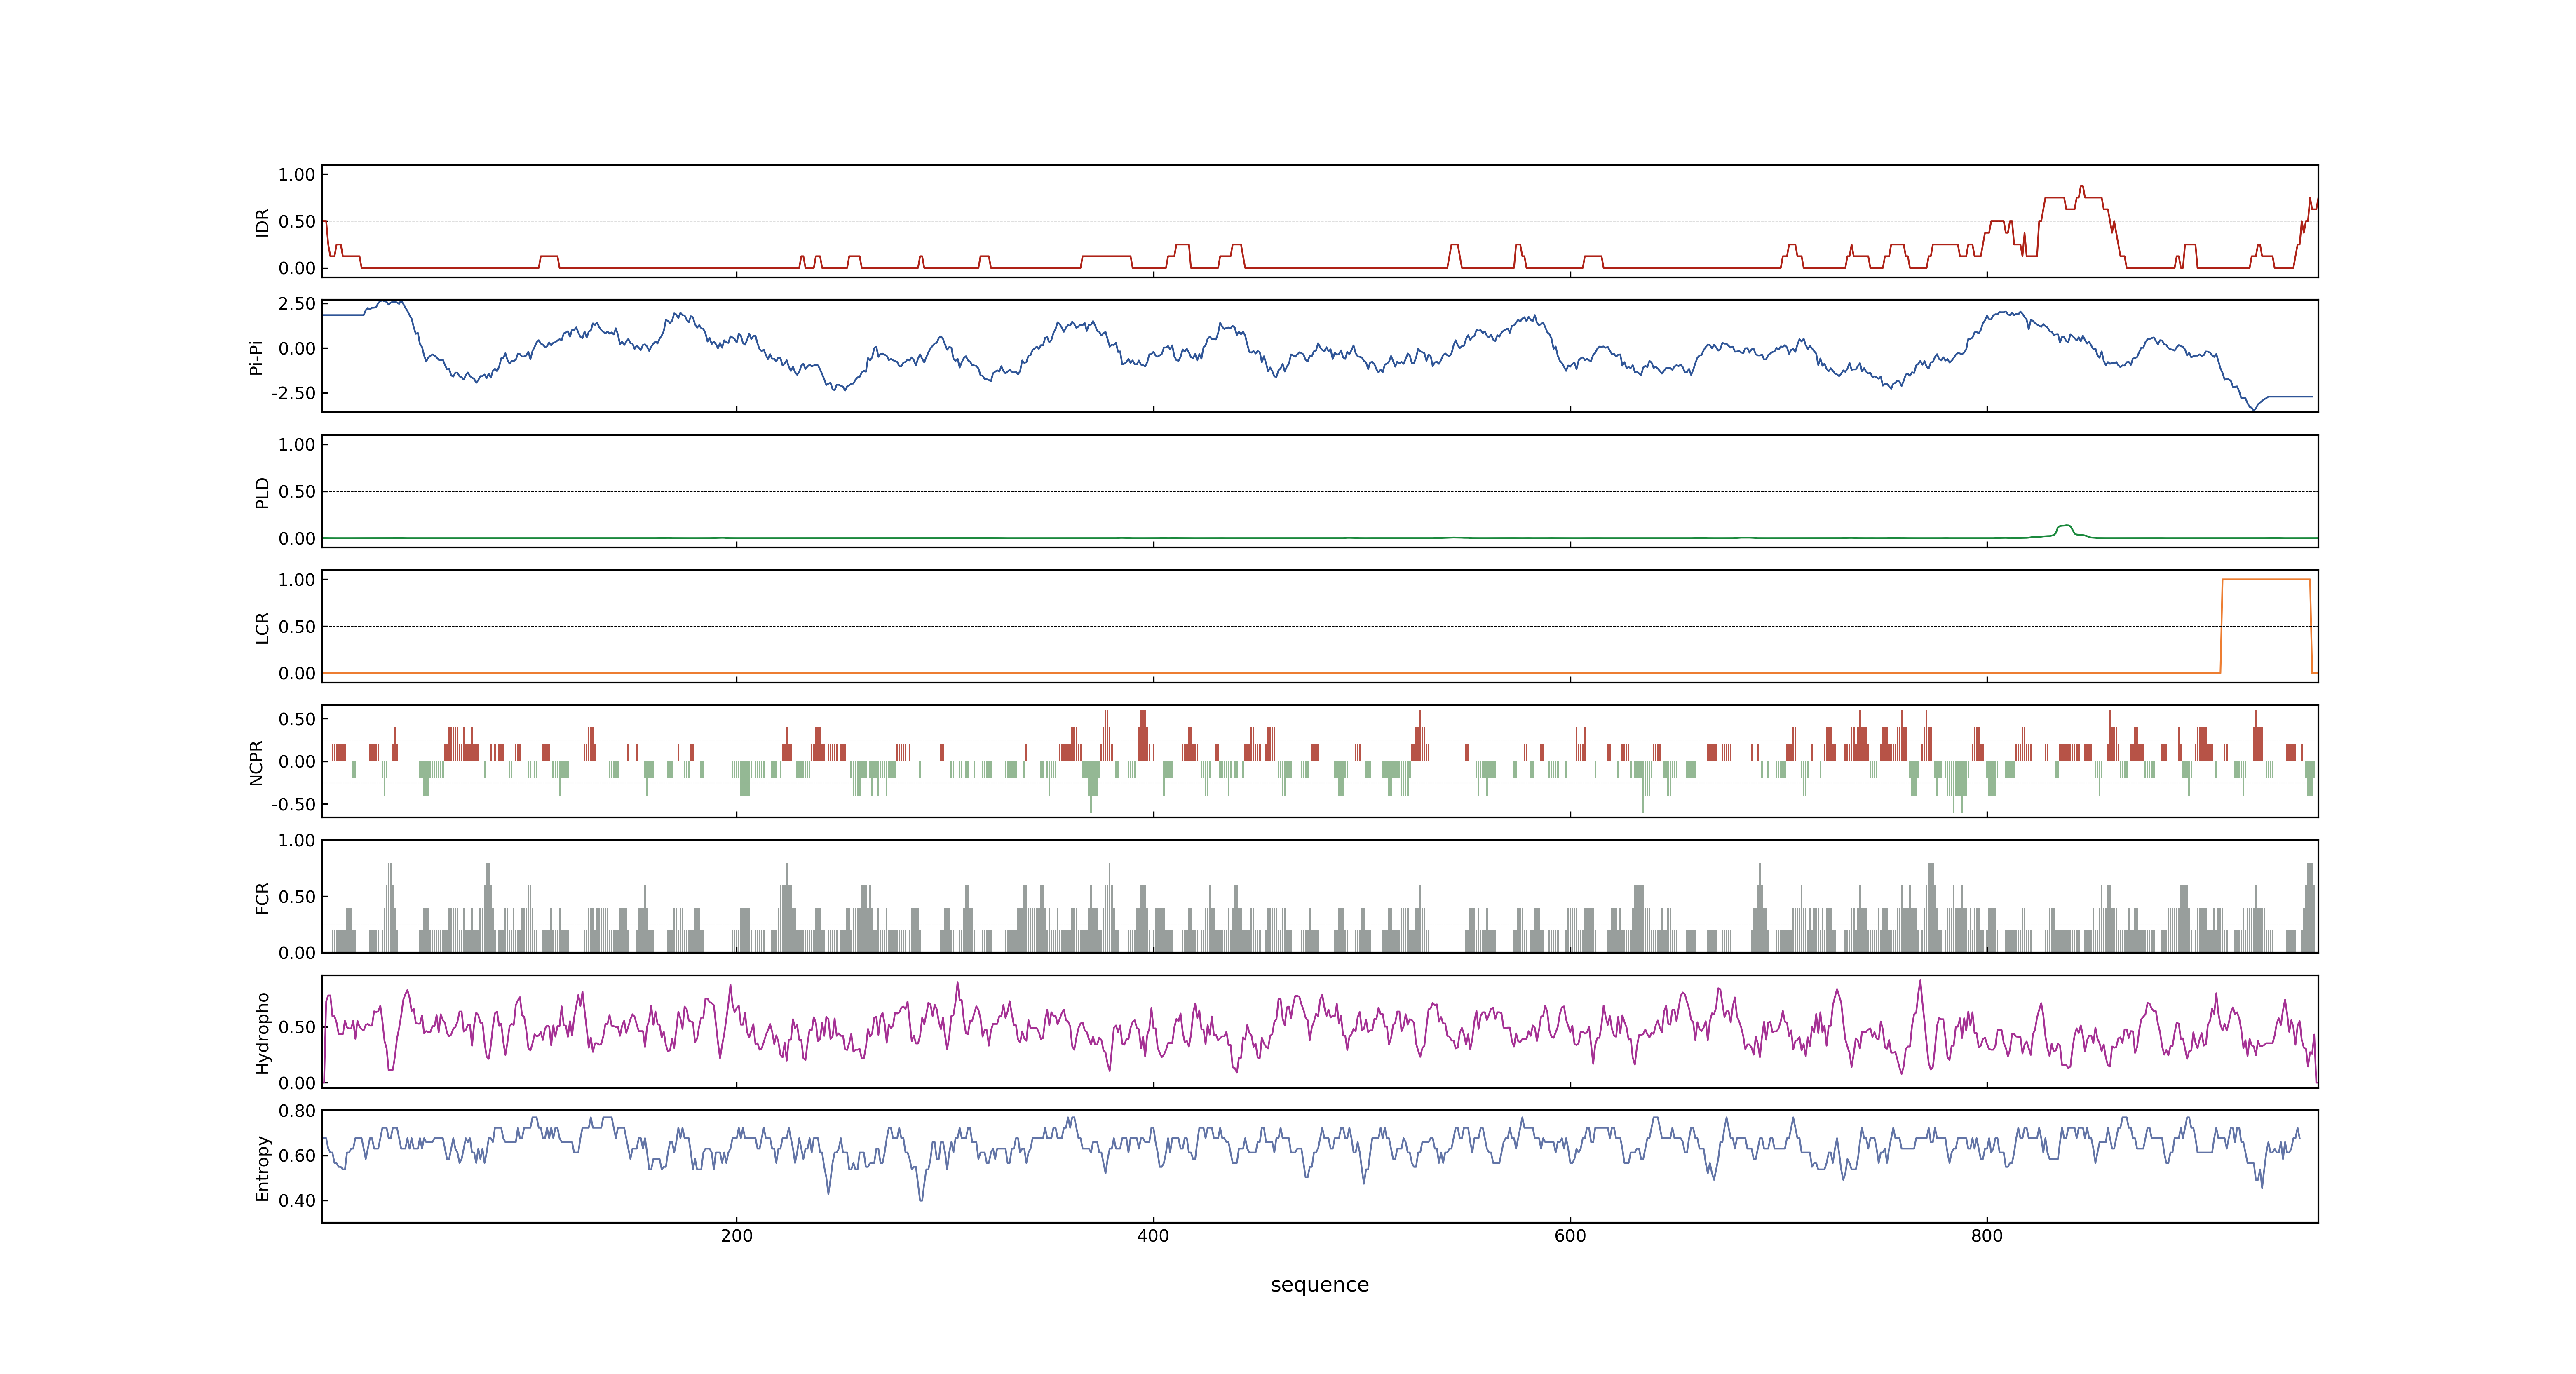Click the -2.50 tick on Pi-Pi axis
The image size is (2576, 1374).
click(293, 393)
